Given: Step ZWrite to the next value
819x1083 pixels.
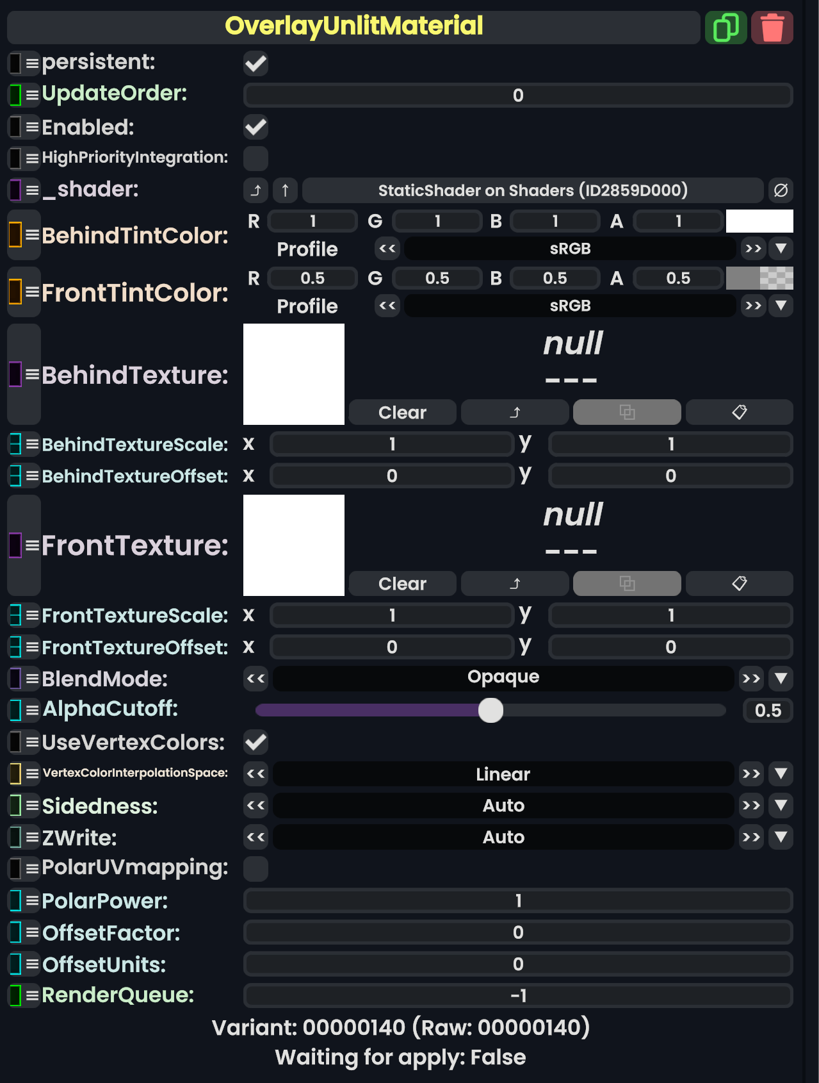Looking at the screenshot, I should [751, 837].
